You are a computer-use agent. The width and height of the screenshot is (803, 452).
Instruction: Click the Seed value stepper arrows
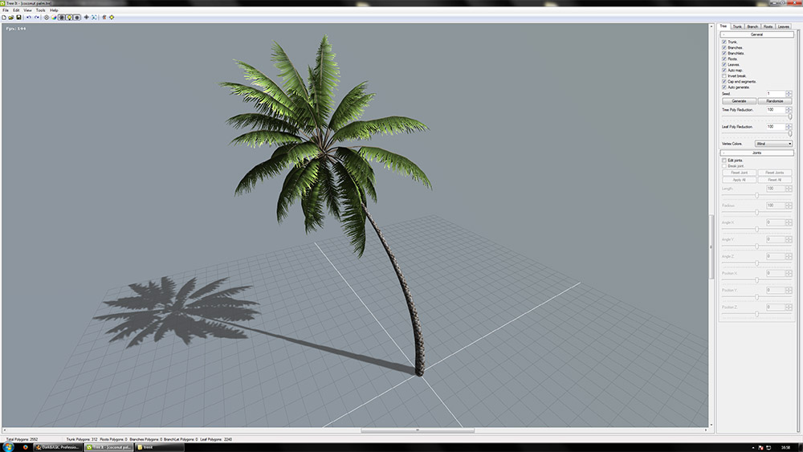point(789,94)
